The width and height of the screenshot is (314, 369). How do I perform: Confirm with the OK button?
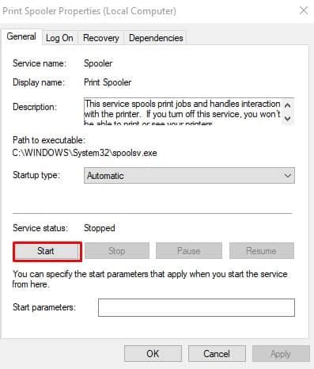click(153, 354)
